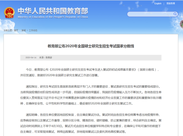The image size is (183, 136).
Task: Go to 首页 in breadcrumb
Action: pos(16,30)
